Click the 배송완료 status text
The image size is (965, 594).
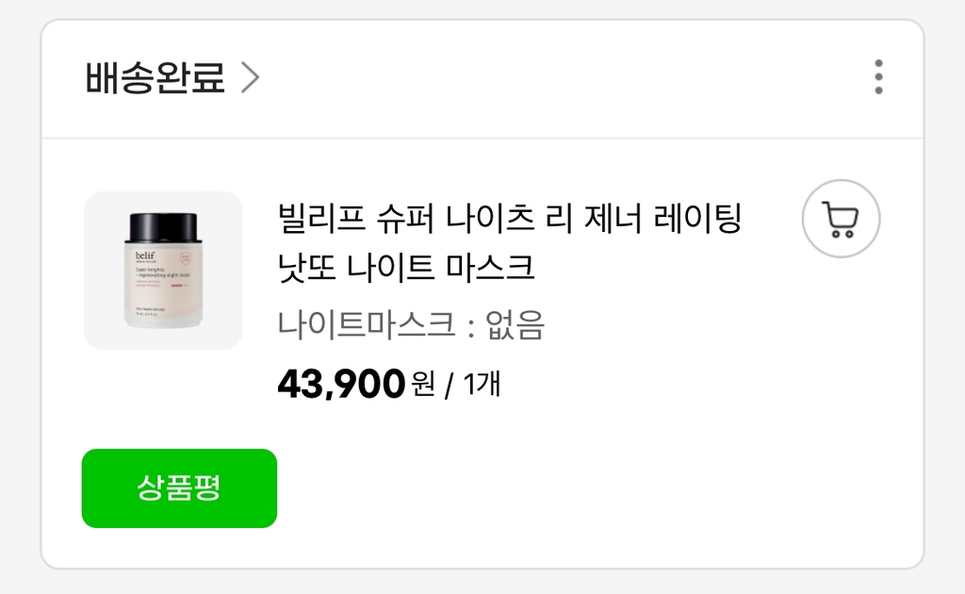(155, 78)
